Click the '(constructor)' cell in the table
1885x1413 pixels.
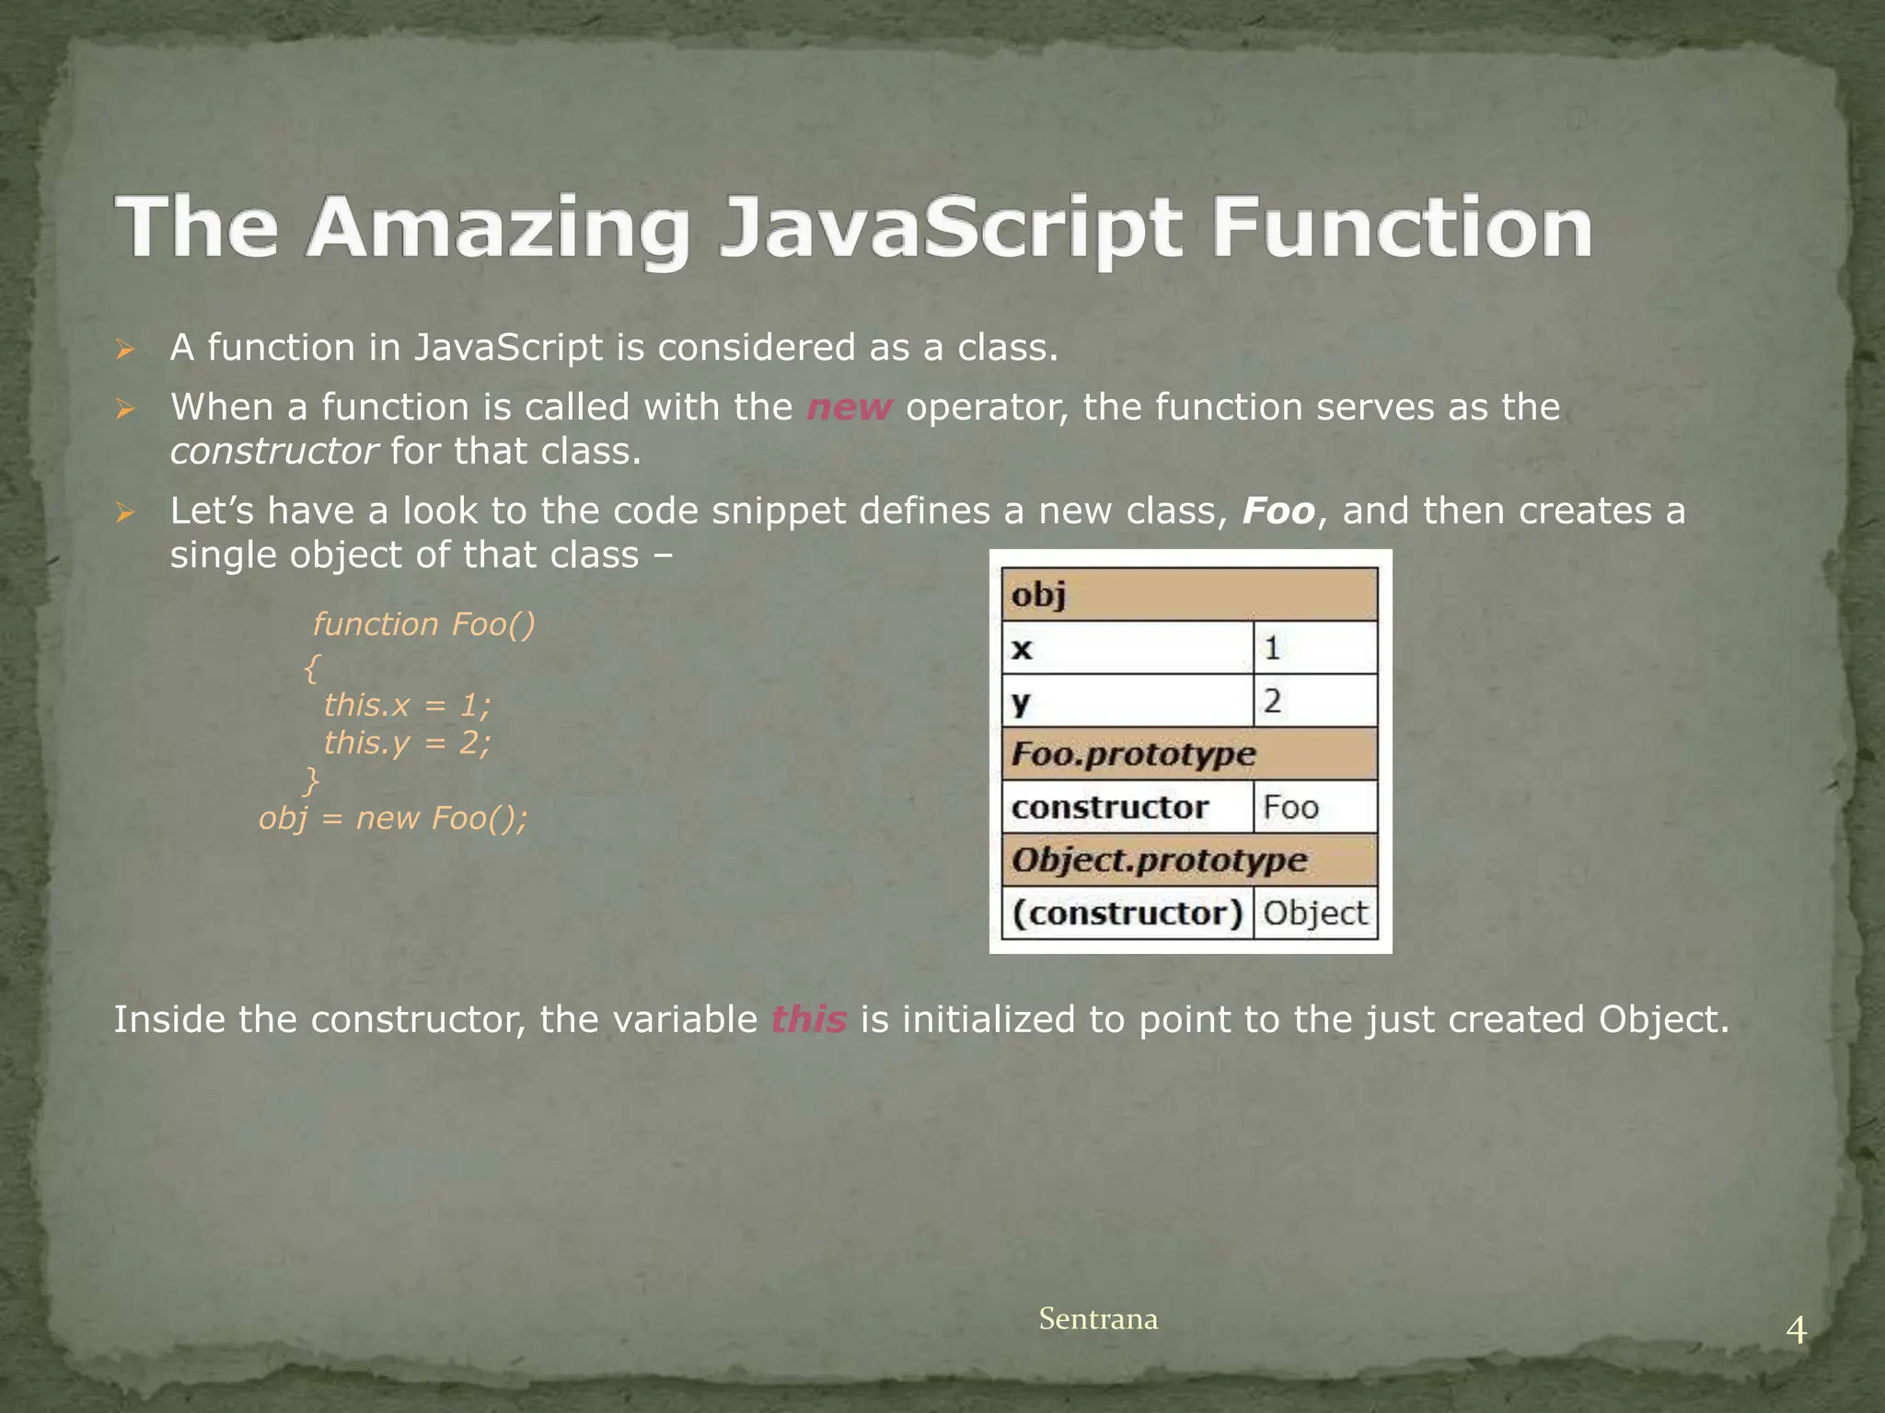click(x=1128, y=913)
